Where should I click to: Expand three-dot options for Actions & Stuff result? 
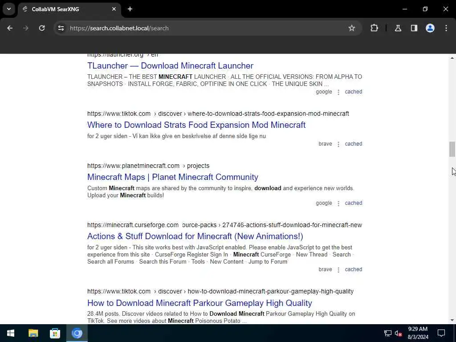(338, 270)
